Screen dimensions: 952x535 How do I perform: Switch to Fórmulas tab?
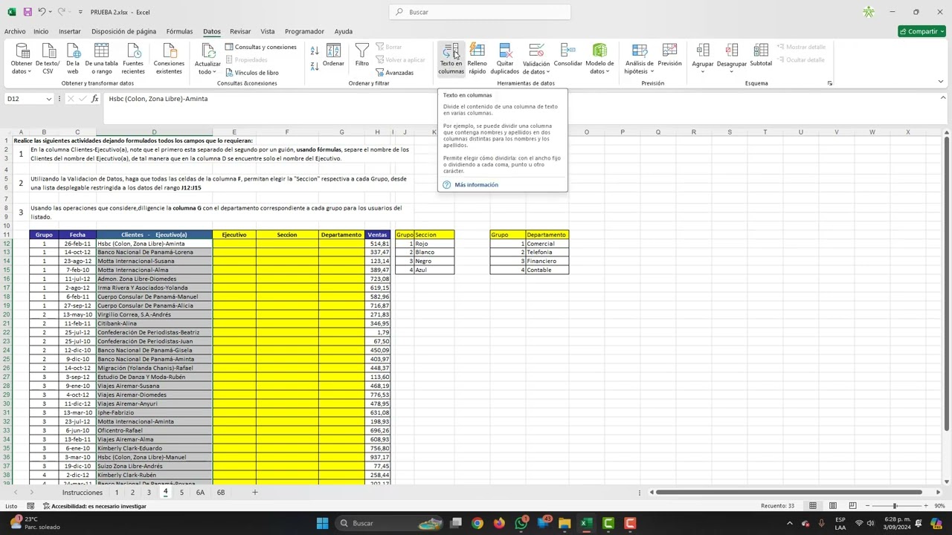(179, 31)
